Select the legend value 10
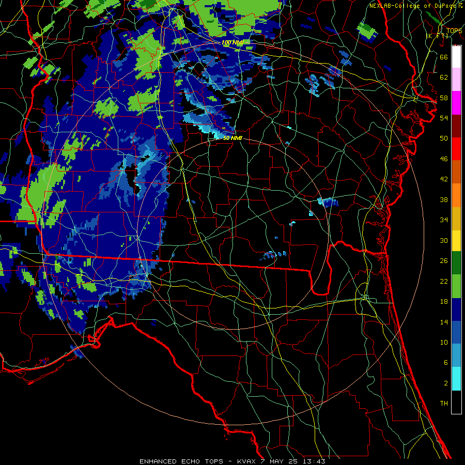 click(444, 343)
